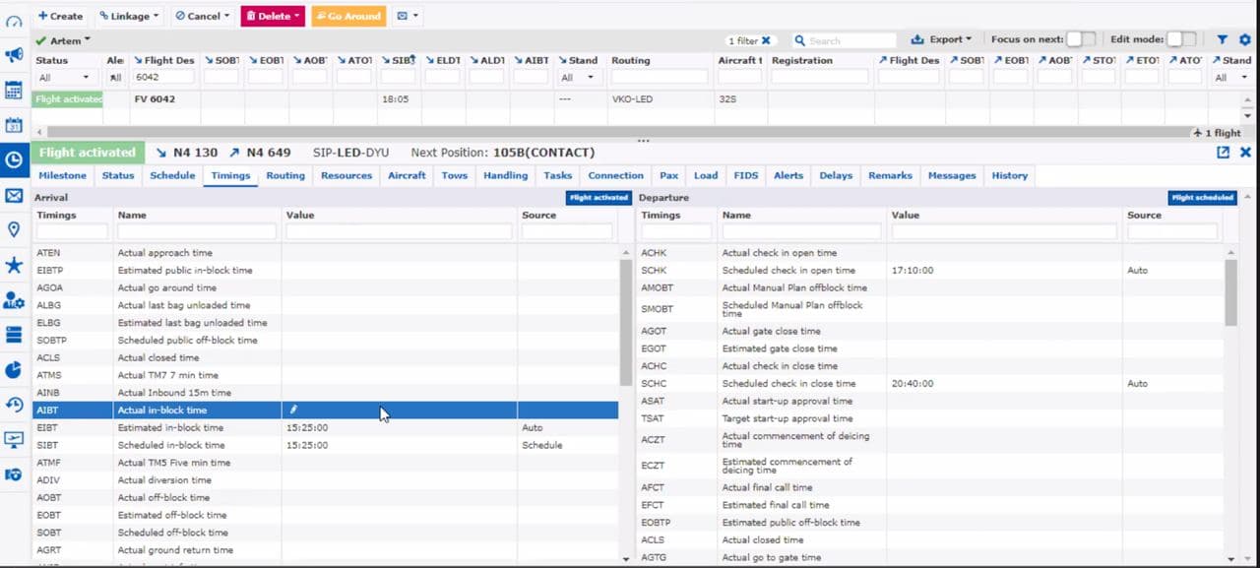1260x568 pixels.
Task: Pop out flight details panel in new window
Action: coord(1223,153)
